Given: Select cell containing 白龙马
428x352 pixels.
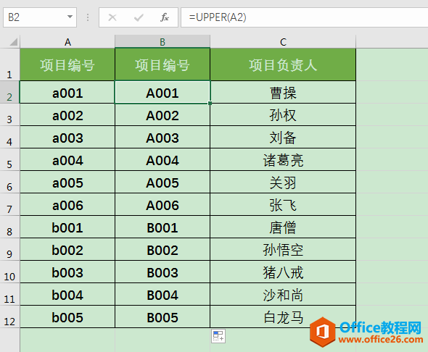Looking at the screenshot, I should click(x=283, y=317).
